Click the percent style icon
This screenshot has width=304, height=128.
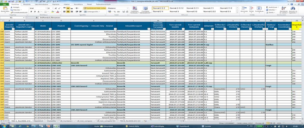(x=115, y=12)
